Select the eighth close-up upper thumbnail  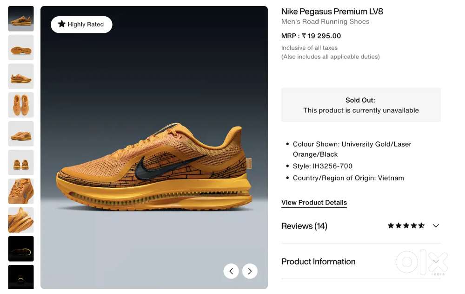click(x=21, y=220)
